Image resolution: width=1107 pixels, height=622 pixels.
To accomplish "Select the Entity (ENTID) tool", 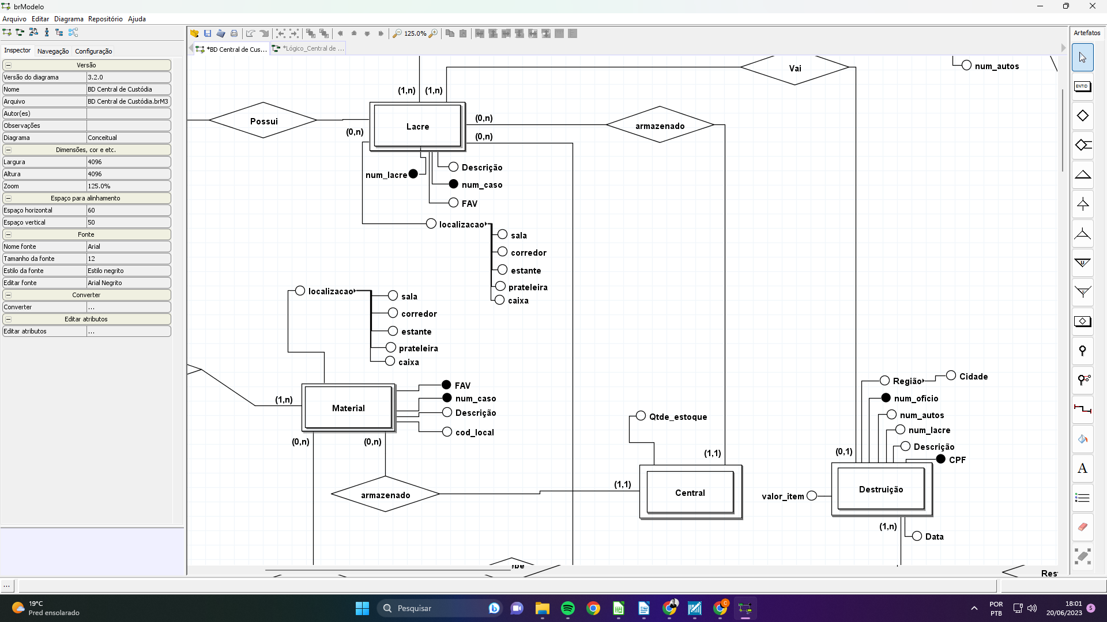I will pos(1082,87).
